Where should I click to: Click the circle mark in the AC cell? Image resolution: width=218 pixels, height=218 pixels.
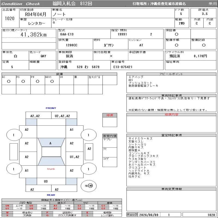(x=9, y=81)
